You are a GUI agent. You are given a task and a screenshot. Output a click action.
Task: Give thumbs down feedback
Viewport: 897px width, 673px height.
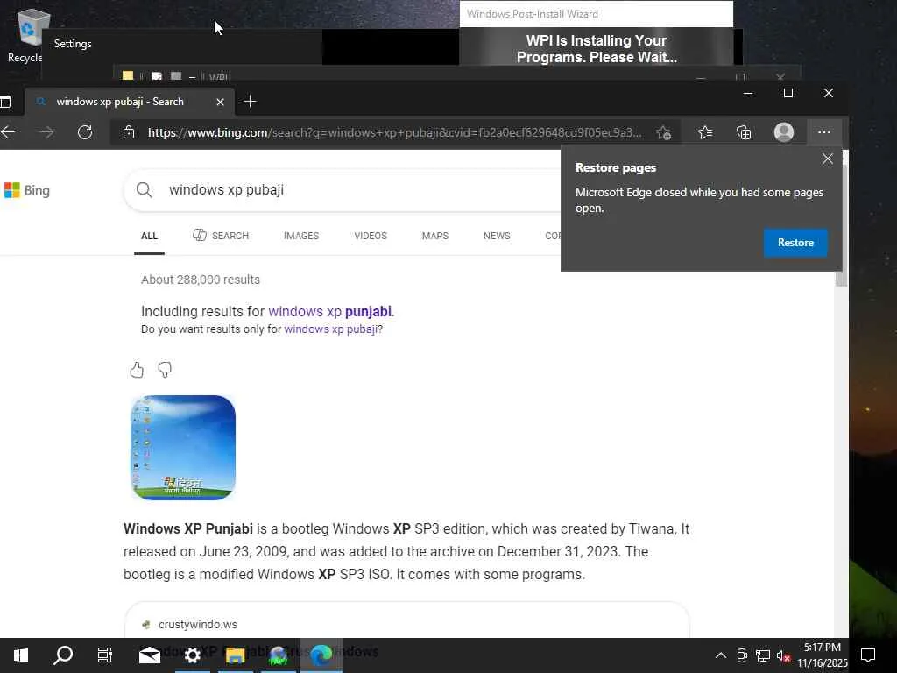(165, 370)
